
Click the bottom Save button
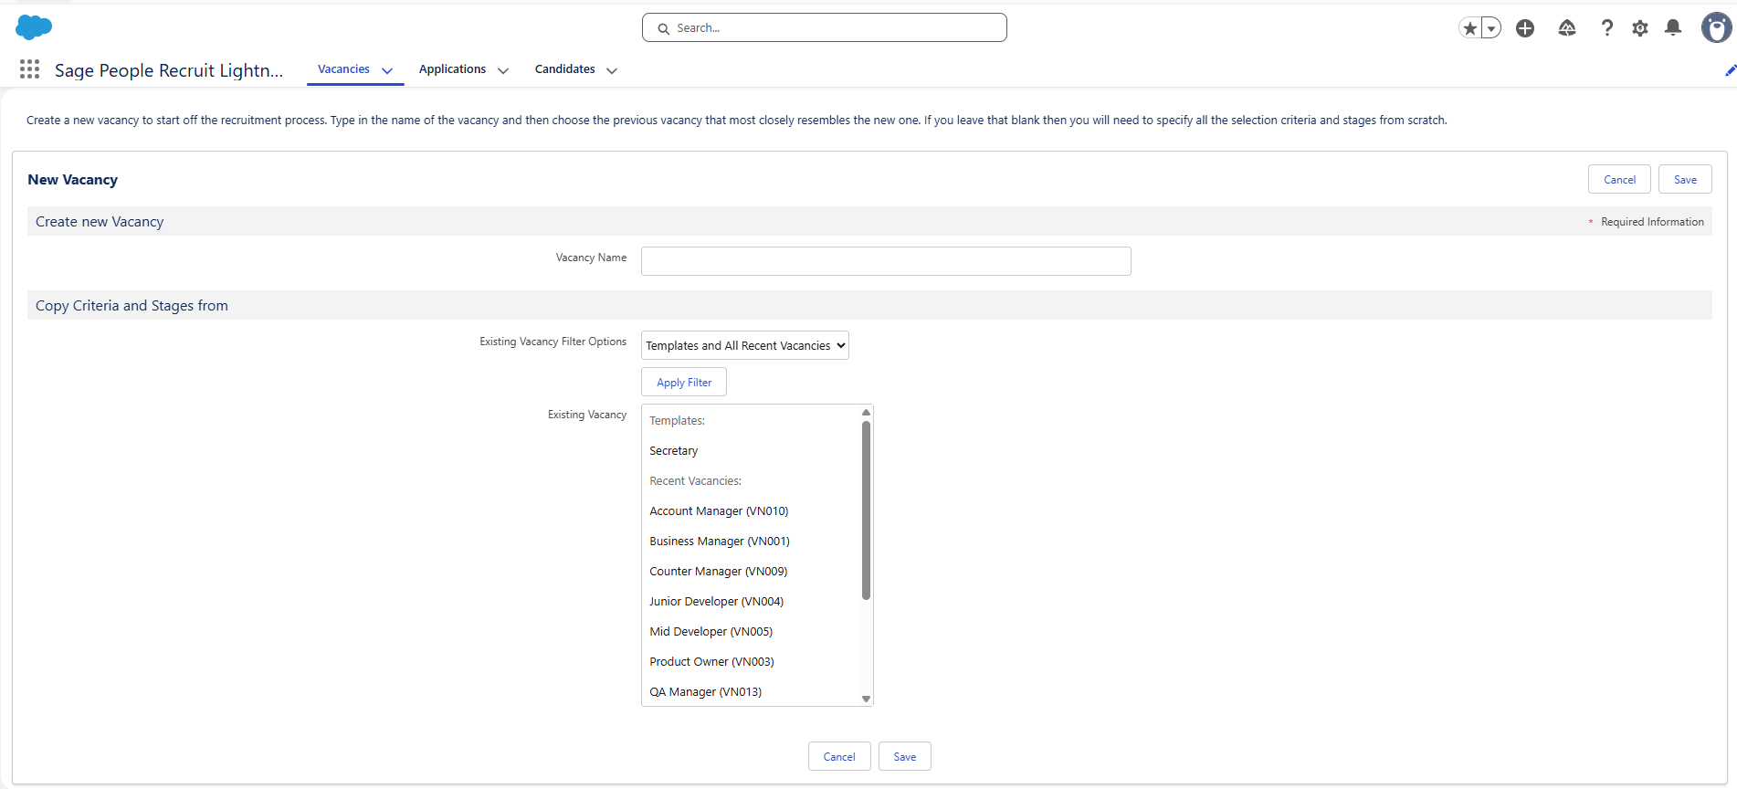click(x=904, y=757)
